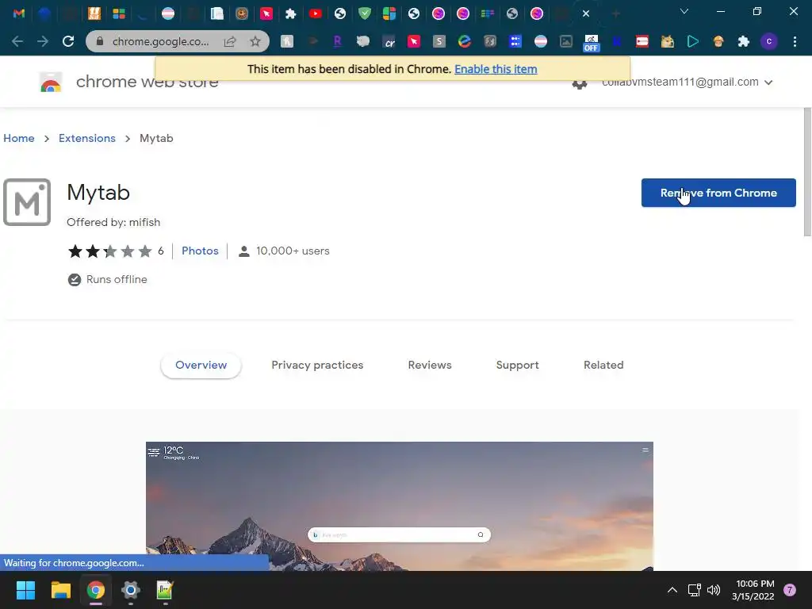
Task: Open the Related tab
Action: pos(603,365)
